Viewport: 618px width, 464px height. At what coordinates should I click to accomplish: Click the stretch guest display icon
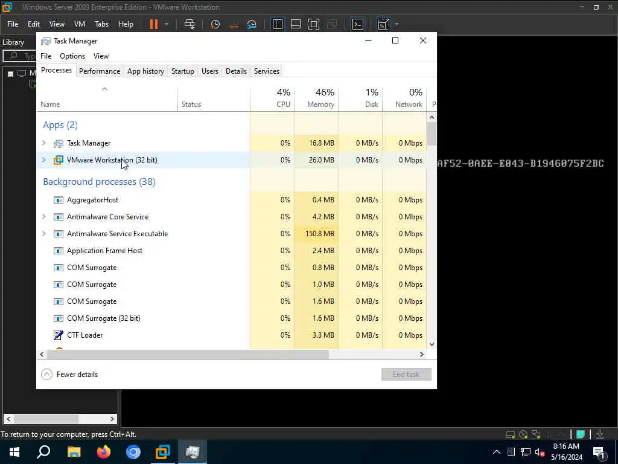pyautogui.click(x=383, y=24)
